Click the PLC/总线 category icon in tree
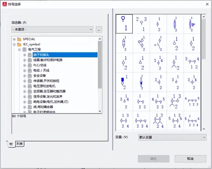The width and height of the screenshot is (212, 169). (x=30, y=65)
